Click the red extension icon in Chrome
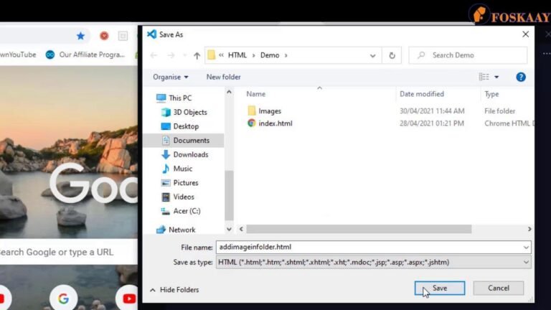The image size is (551, 310). click(104, 36)
